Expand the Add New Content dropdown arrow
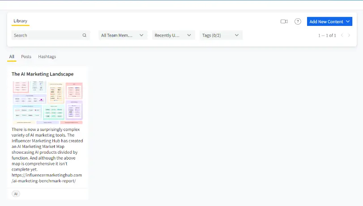This screenshot has width=363, height=206. 348,21
